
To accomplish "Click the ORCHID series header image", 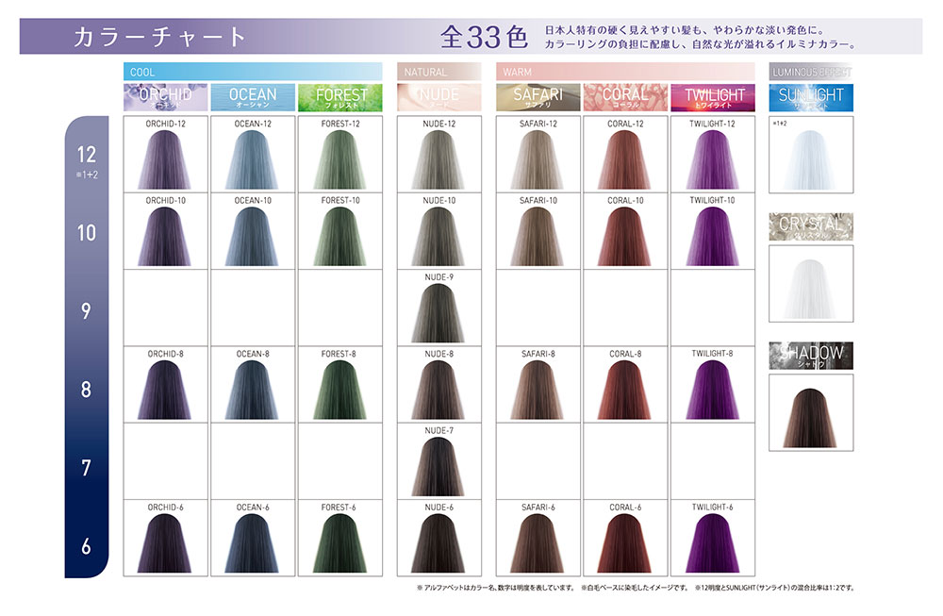I will pos(165,97).
